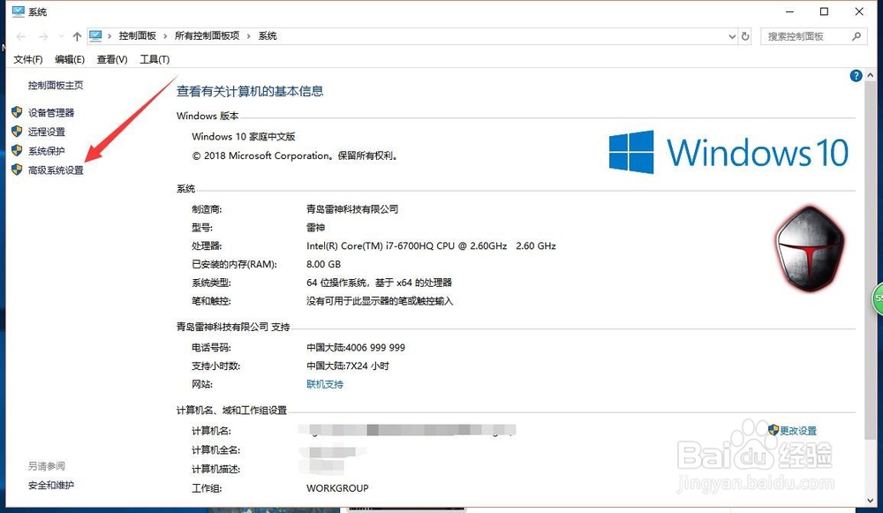
Task: Open the 编辑(E) menu
Action: [x=70, y=59]
